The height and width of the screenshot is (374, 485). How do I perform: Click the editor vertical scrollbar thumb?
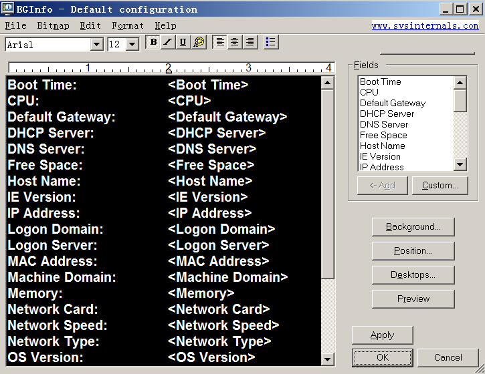(x=327, y=184)
